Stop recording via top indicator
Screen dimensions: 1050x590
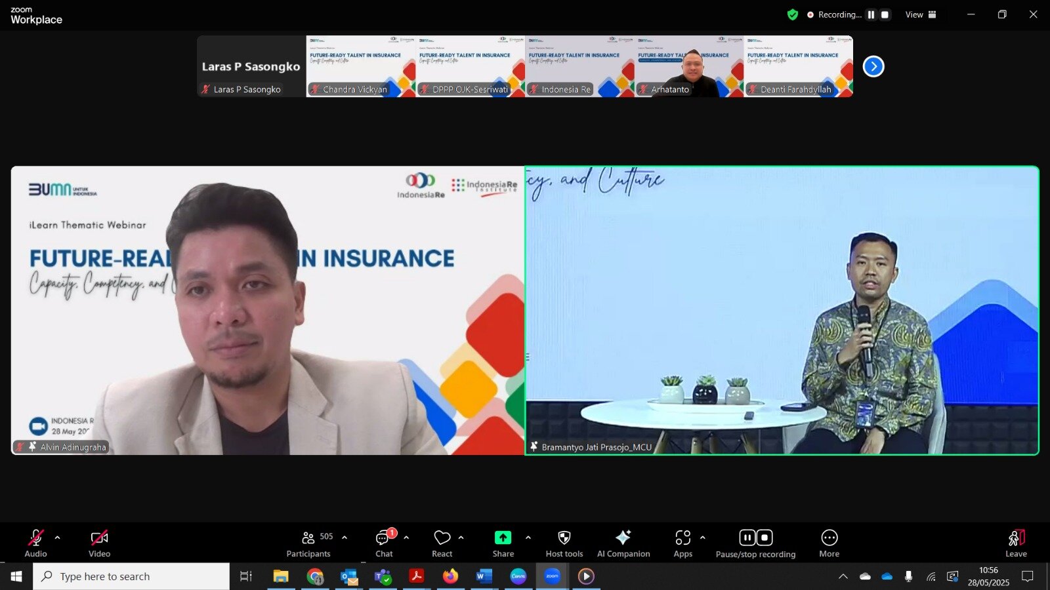pos(885,14)
